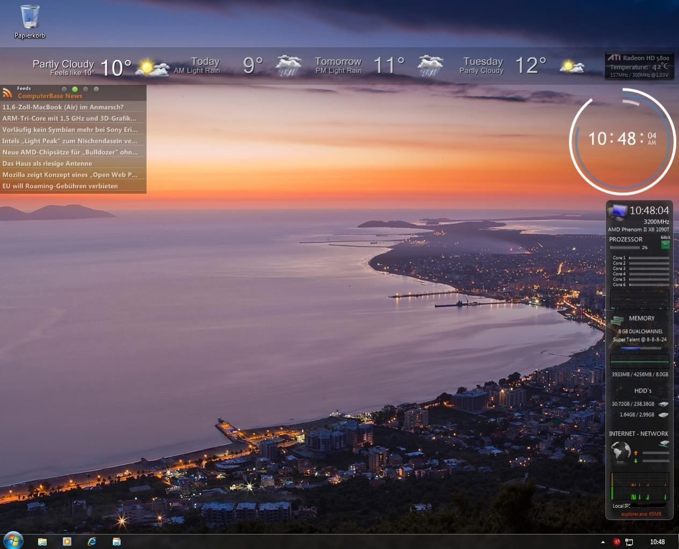Click drive icon beside 30.72GB / 238.38GB

coord(663,404)
